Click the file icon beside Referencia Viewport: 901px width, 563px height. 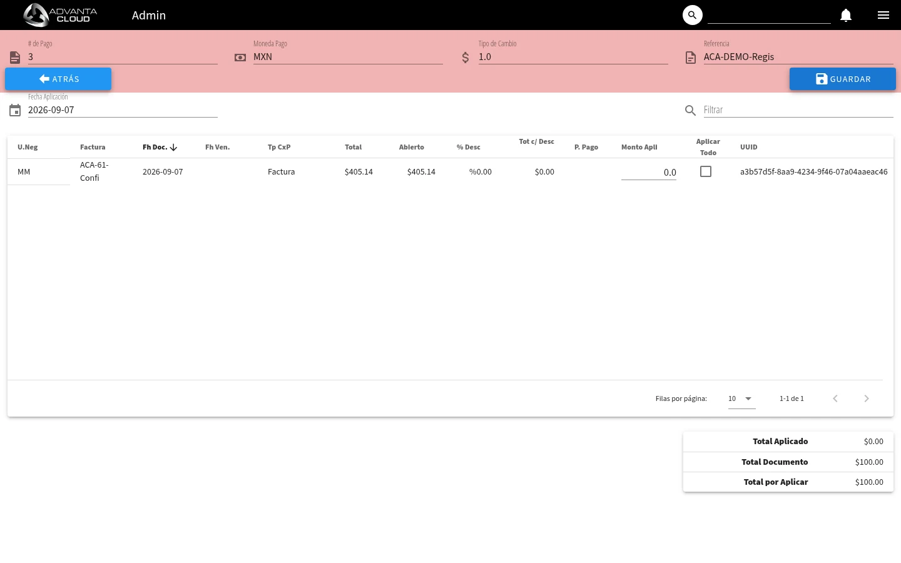[x=691, y=58]
